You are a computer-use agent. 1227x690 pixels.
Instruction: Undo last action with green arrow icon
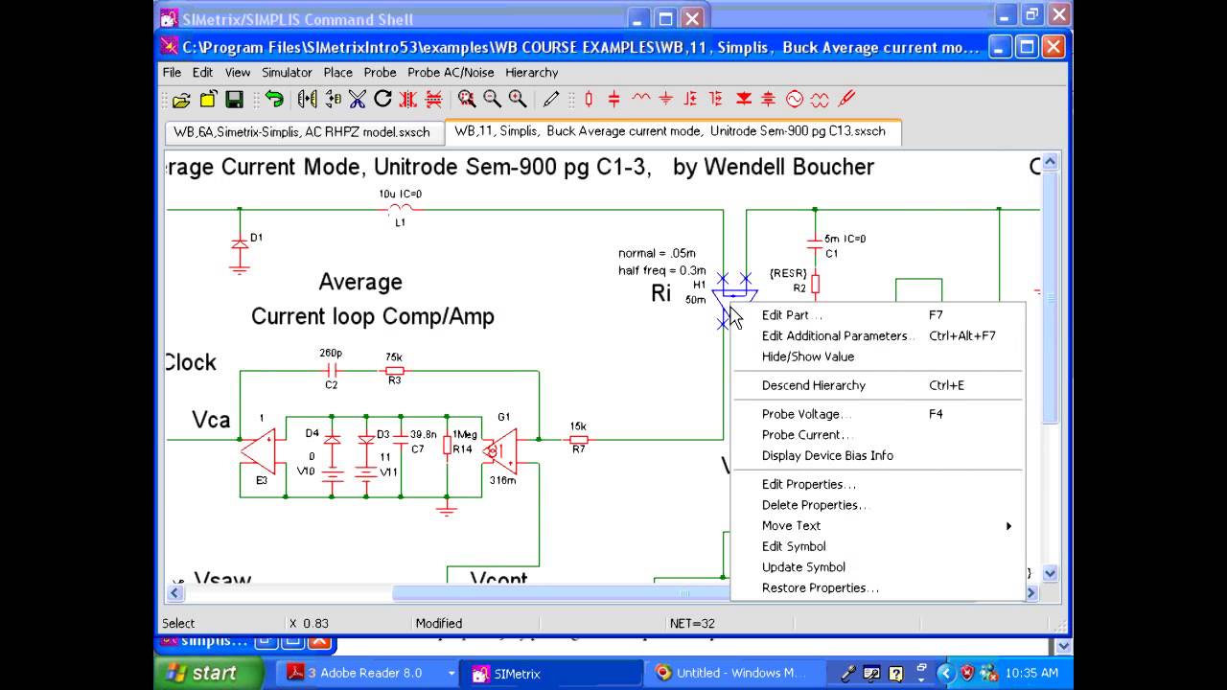(274, 99)
